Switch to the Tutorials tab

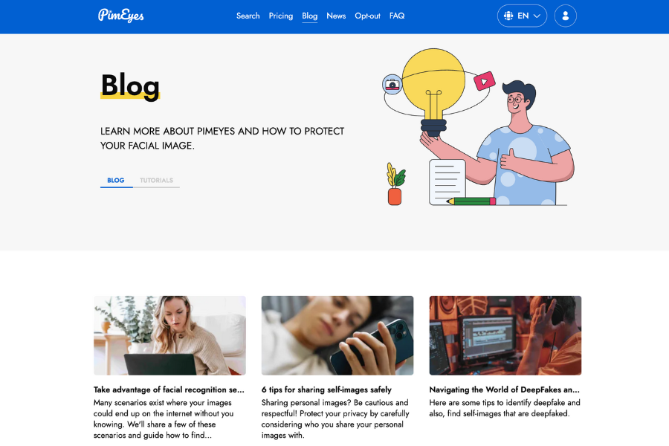point(156,181)
